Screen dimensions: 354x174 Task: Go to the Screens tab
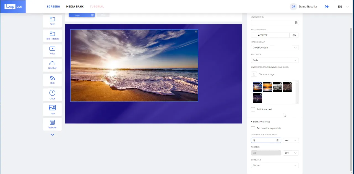click(53, 7)
